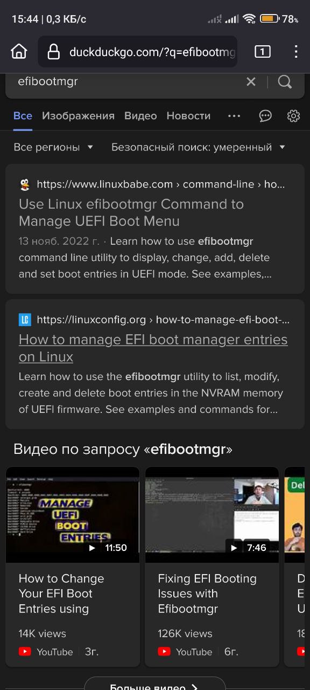Open the tab switcher showing 1 tab
The height and width of the screenshot is (690, 310).
(x=262, y=52)
